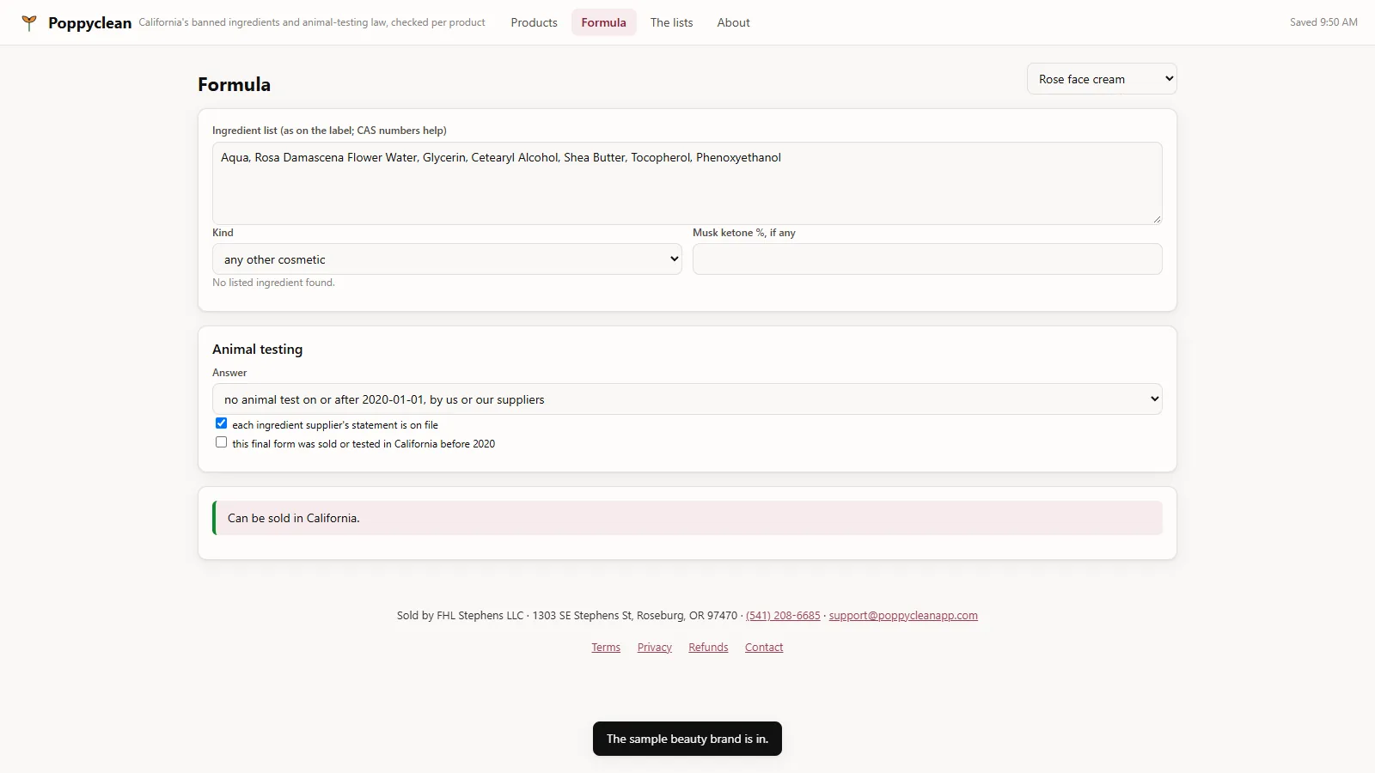Open the Terms link
The image size is (1375, 773).
[x=606, y=648]
